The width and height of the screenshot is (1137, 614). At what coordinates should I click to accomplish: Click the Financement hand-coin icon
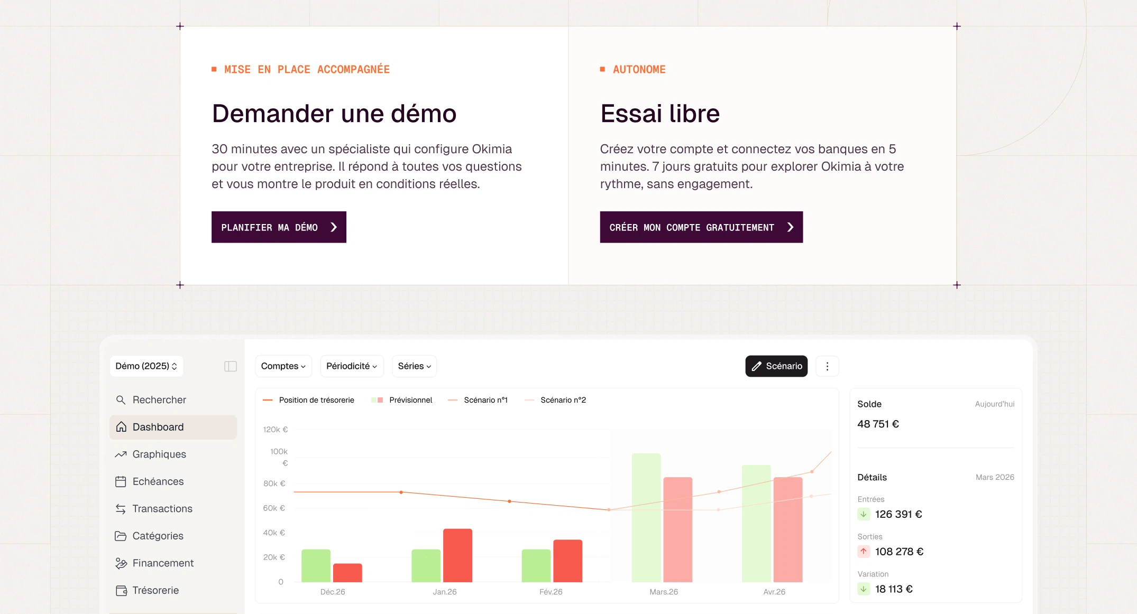pyautogui.click(x=121, y=563)
